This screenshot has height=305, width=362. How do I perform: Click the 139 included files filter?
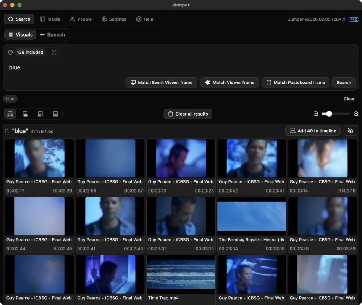[26, 52]
